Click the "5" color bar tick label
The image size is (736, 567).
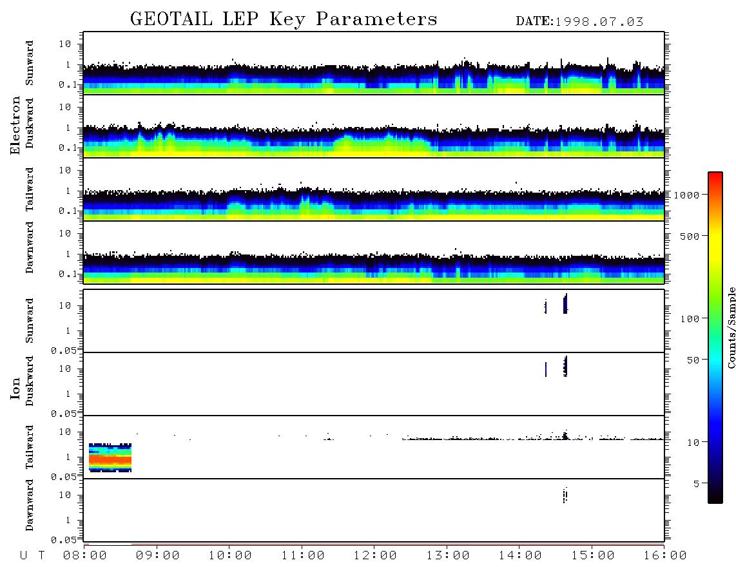697,484
